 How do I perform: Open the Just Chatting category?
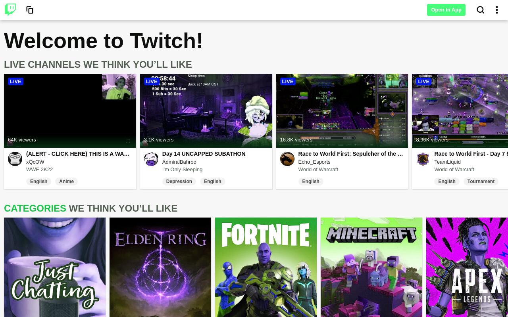click(55, 267)
